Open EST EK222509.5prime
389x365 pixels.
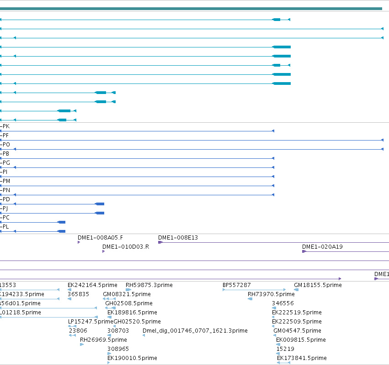click(x=297, y=322)
